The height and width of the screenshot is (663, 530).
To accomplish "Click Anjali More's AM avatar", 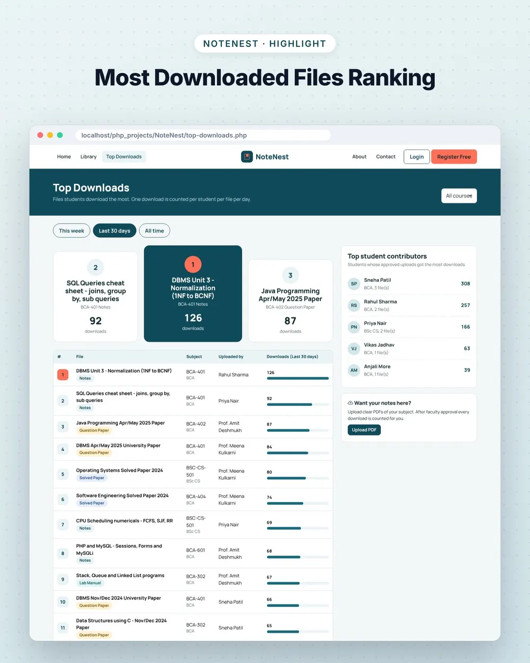I will 354,370.
